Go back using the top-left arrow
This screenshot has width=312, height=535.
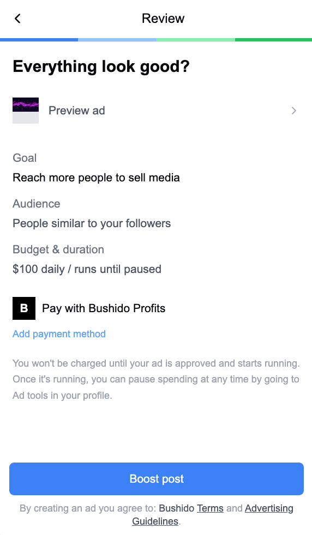click(17, 19)
